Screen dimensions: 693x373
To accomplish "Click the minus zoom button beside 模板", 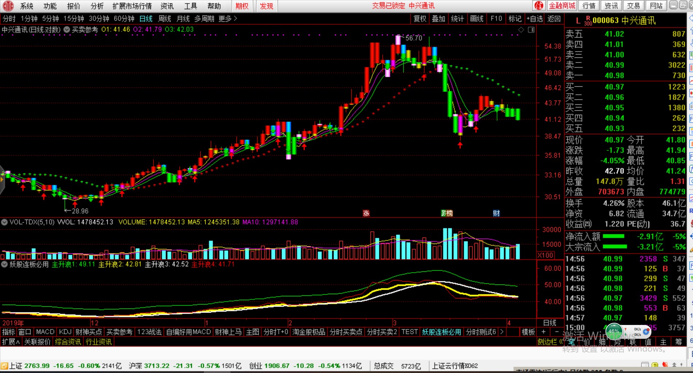I will (557, 332).
